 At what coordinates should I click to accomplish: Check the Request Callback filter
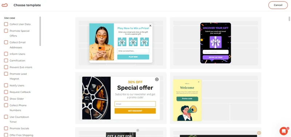point(6,92)
